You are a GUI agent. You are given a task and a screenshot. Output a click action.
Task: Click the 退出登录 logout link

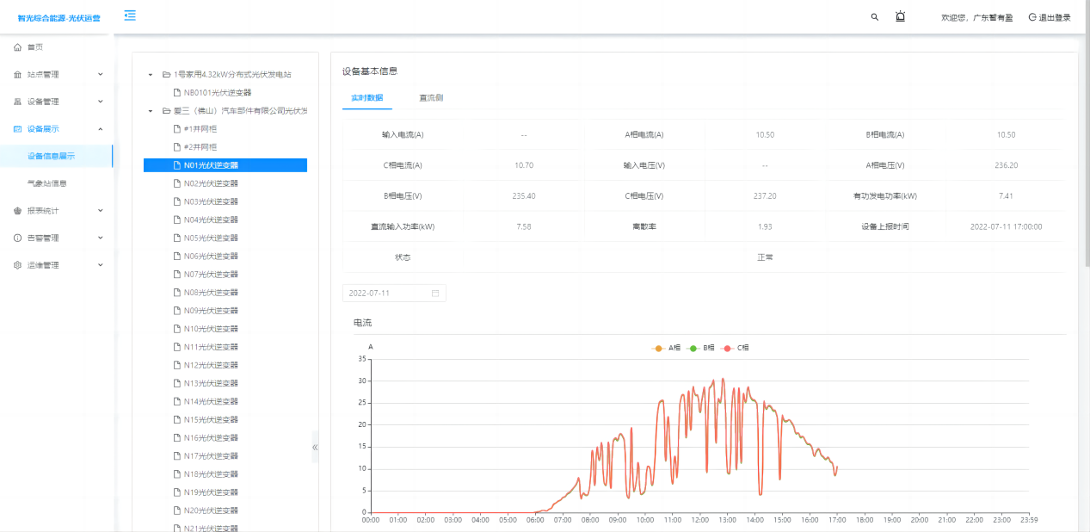tap(1050, 17)
